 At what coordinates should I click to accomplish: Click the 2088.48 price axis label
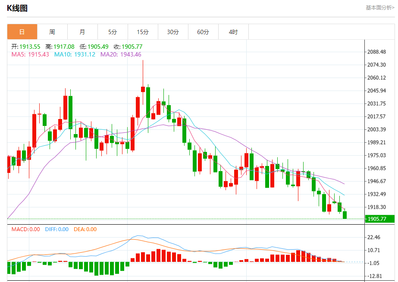tap(377, 52)
